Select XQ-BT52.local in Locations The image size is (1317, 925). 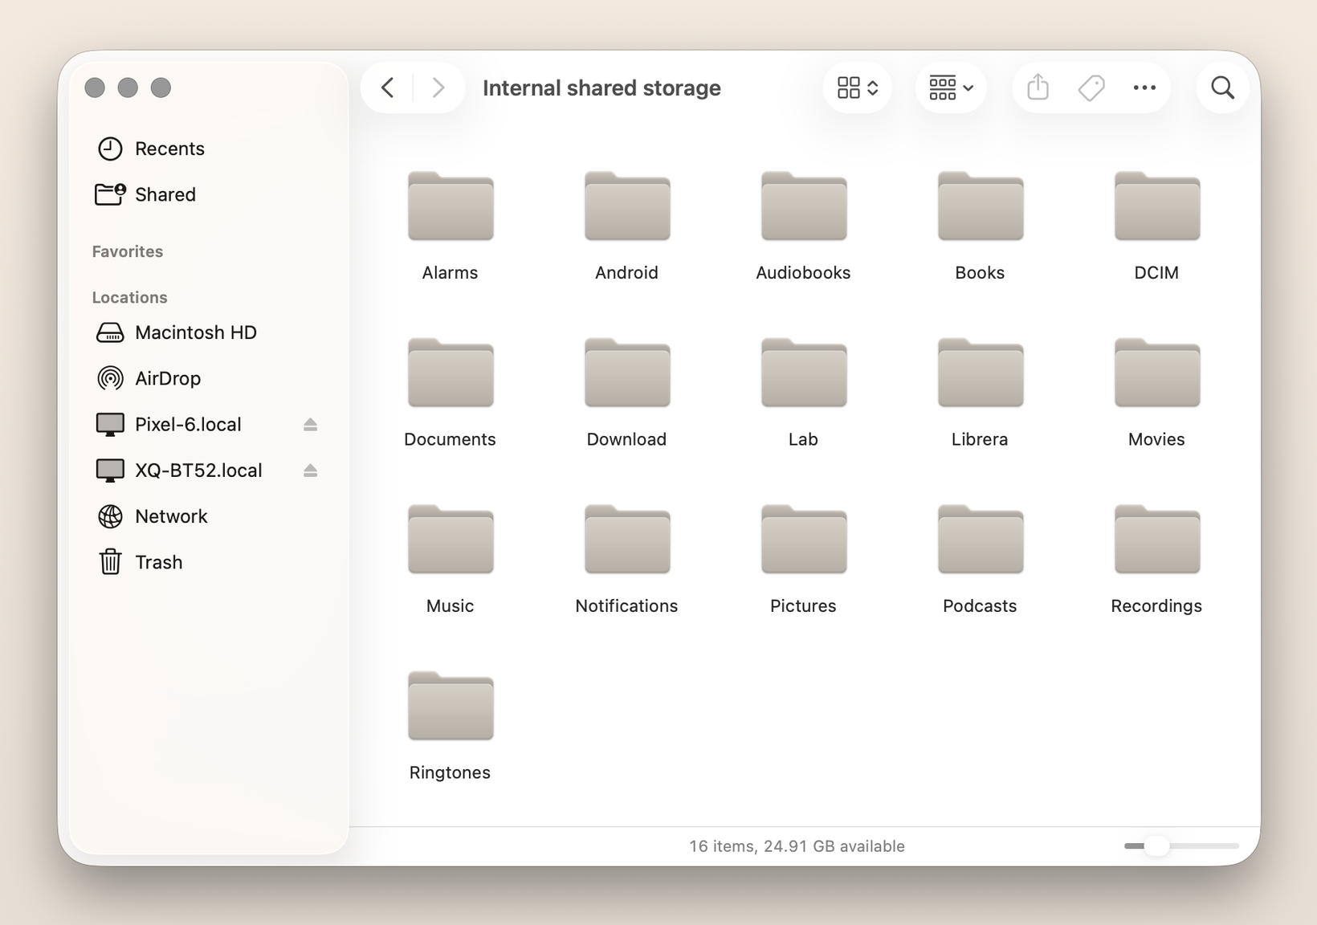(x=207, y=471)
